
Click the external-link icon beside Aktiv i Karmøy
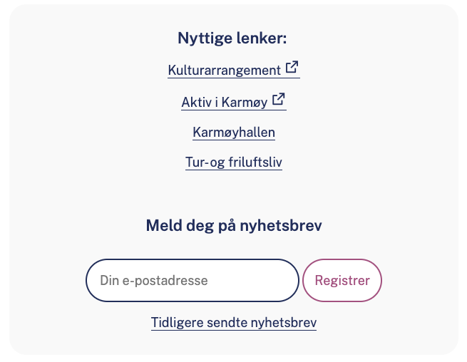click(278, 100)
